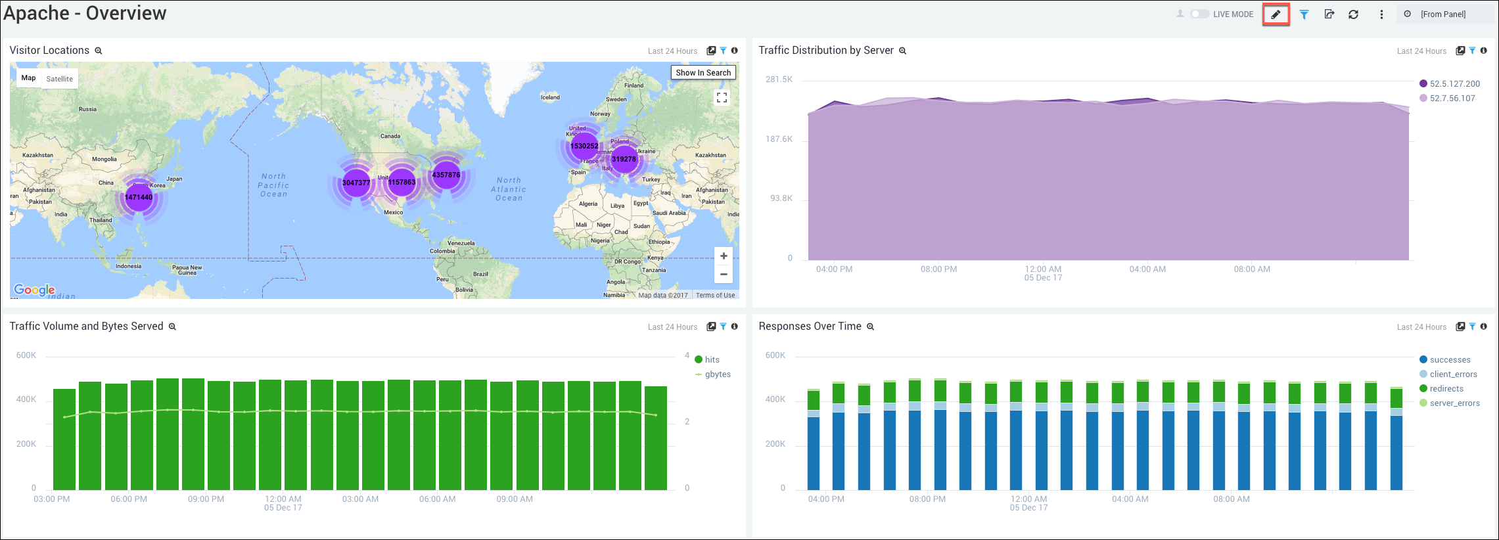Open magnifier search icon beside Visitor Locations
The image size is (1499, 540).
coord(99,51)
